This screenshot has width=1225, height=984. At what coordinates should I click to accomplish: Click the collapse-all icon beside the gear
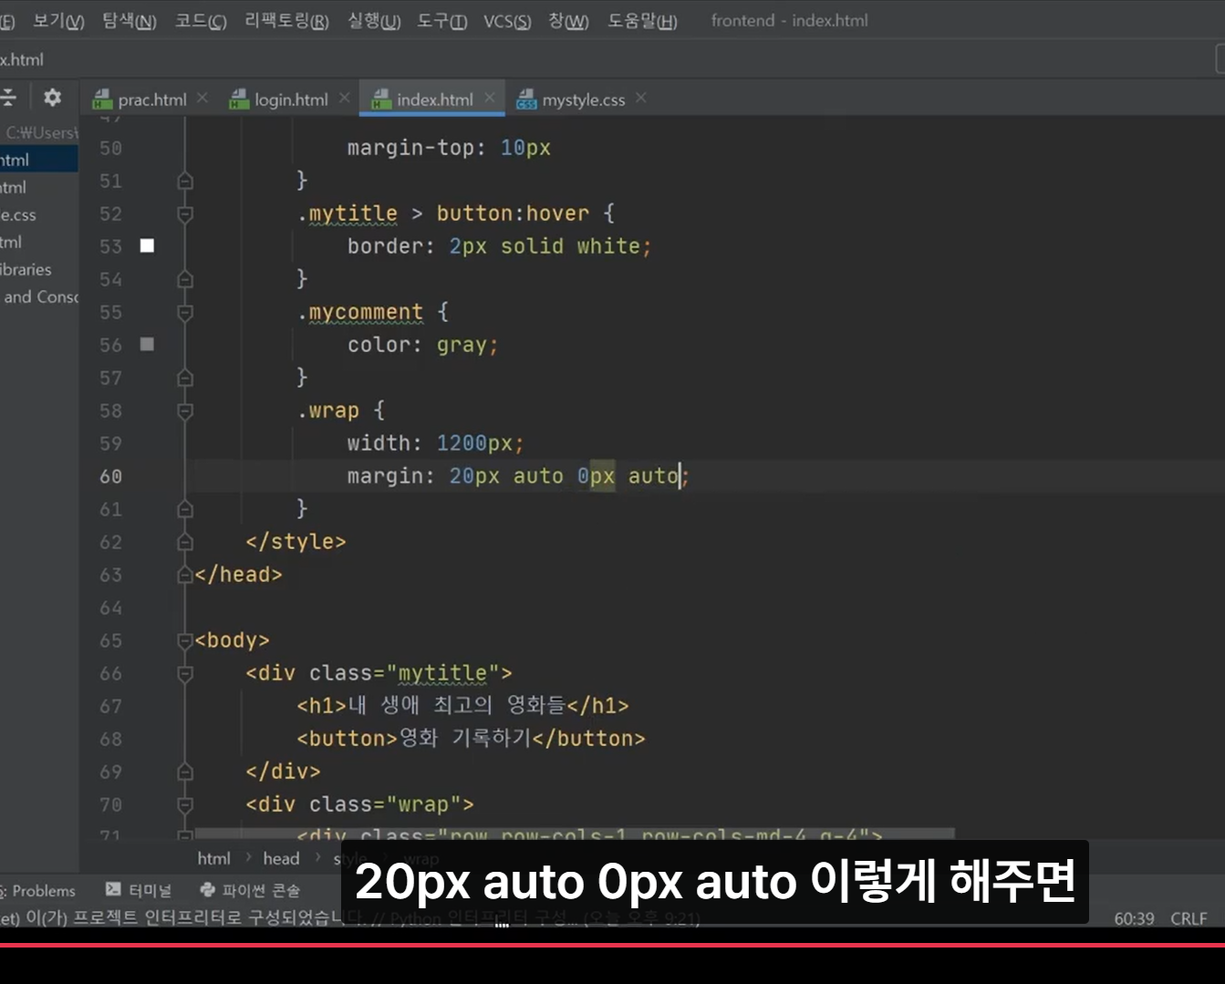click(8, 98)
